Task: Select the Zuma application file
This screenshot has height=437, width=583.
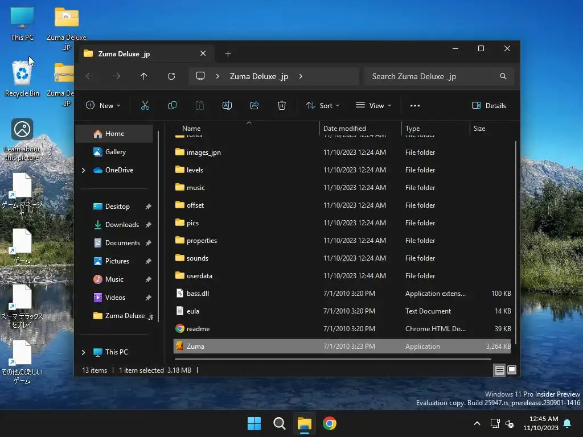Action: click(342, 347)
